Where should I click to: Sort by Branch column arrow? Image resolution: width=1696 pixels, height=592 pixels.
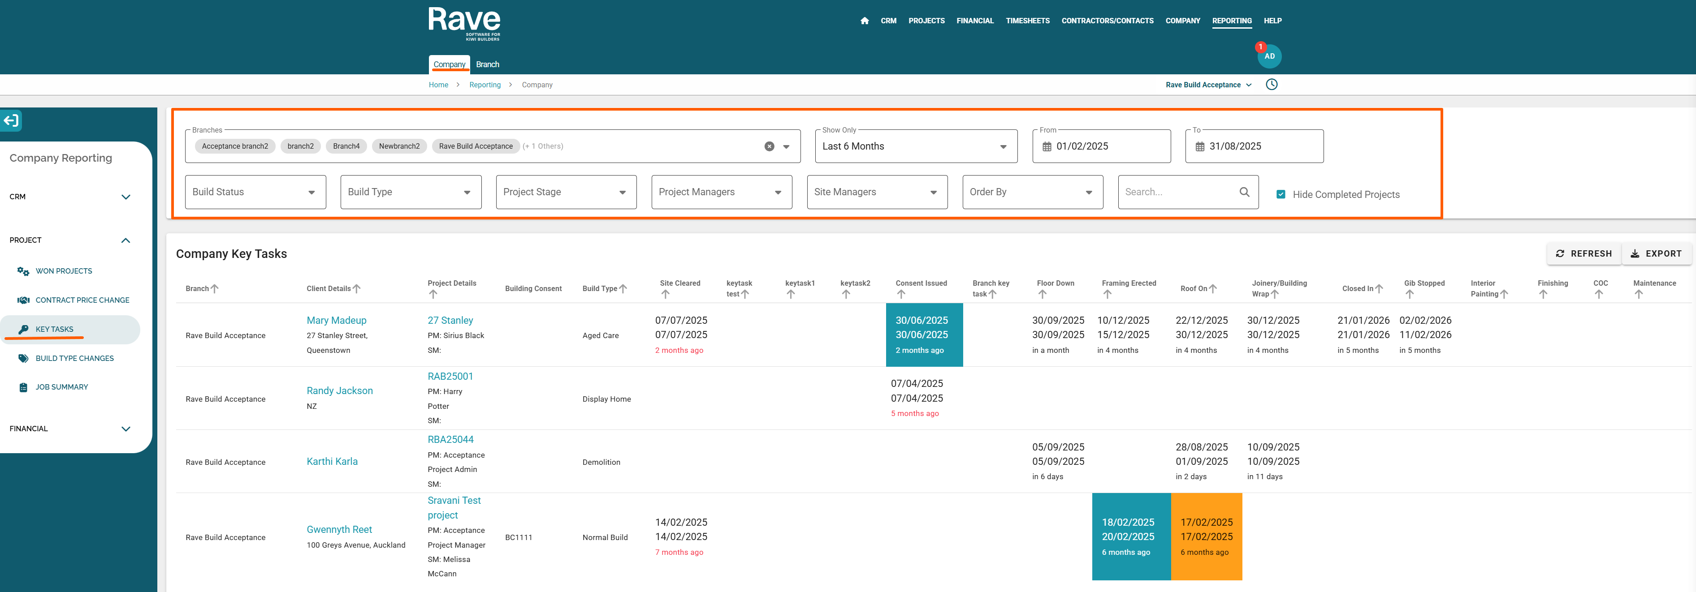tap(215, 289)
